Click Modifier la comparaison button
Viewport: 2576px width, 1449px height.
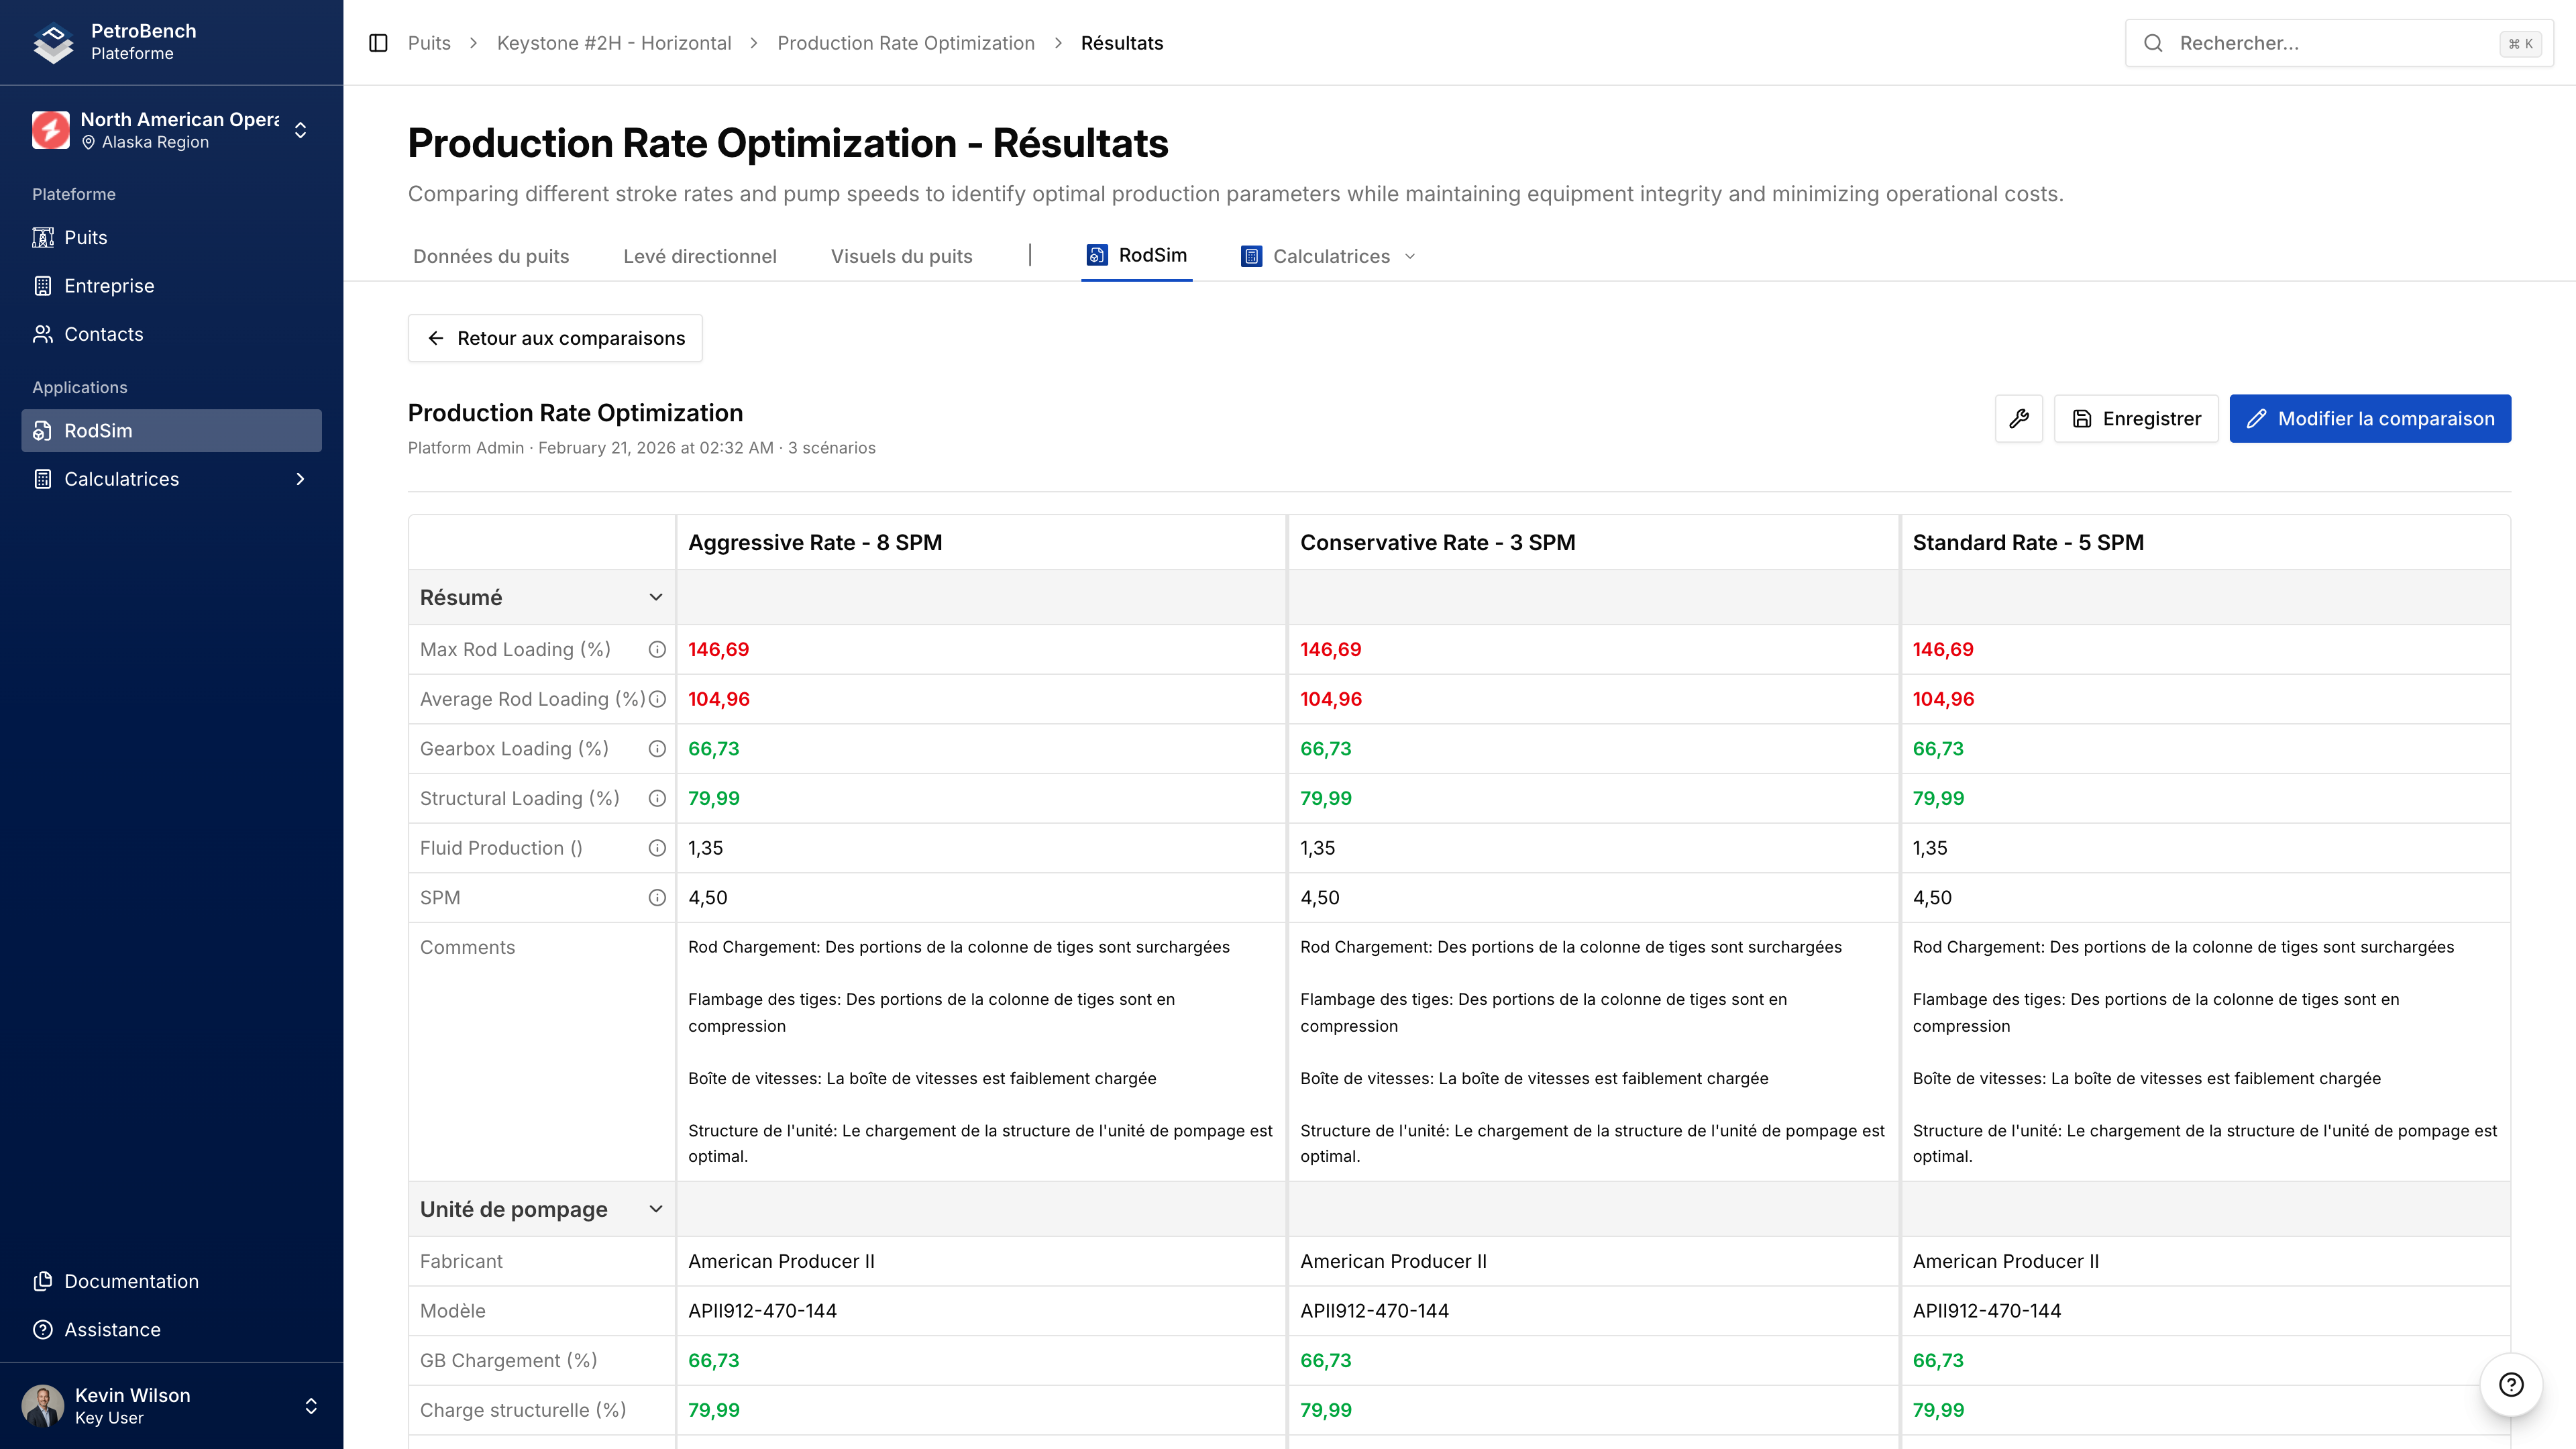pos(2369,418)
